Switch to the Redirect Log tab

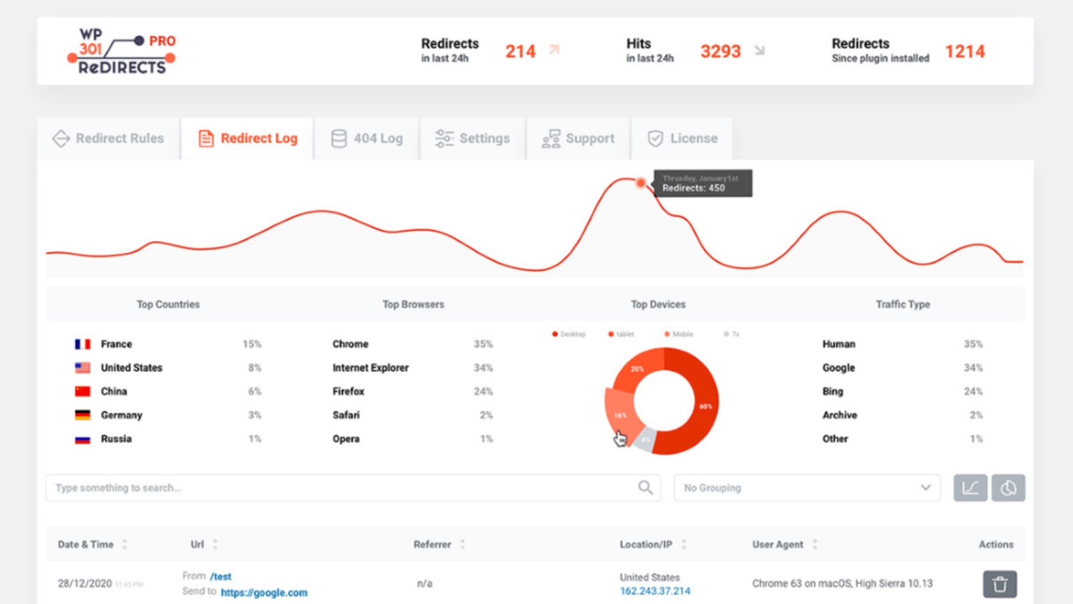(x=260, y=138)
